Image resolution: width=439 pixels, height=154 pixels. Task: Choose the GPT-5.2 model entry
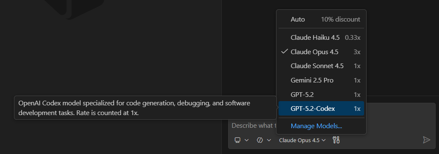(x=321, y=95)
